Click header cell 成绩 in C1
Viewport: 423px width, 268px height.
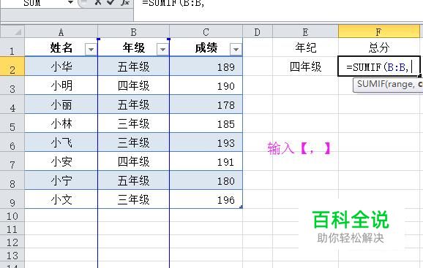coord(206,47)
